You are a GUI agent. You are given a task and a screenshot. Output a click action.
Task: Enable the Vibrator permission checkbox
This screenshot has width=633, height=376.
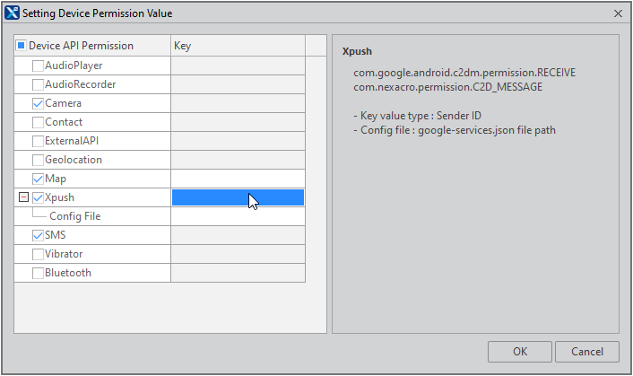38,254
